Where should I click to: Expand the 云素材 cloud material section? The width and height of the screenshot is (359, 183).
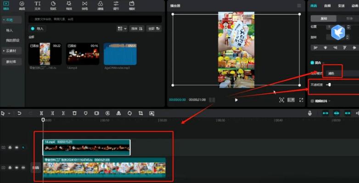pos(11,50)
